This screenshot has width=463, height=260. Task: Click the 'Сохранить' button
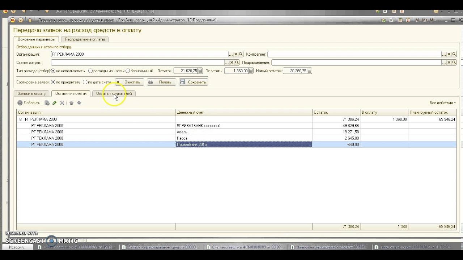click(x=193, y=82)
